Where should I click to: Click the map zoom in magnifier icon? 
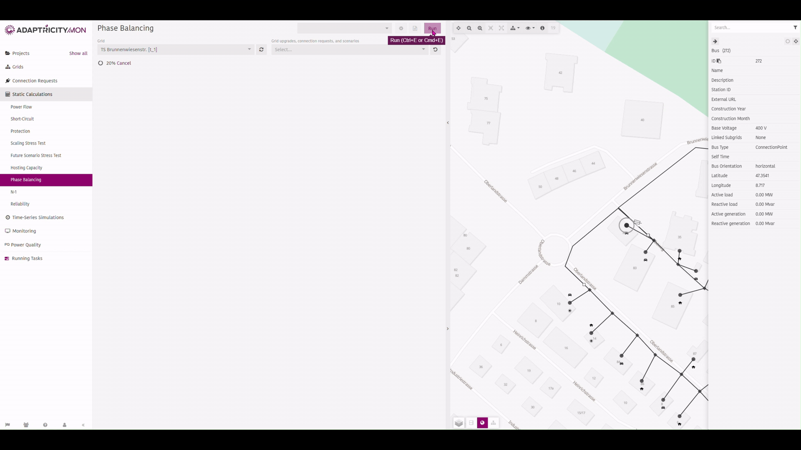pyautogui.click(x=480, y=28)
